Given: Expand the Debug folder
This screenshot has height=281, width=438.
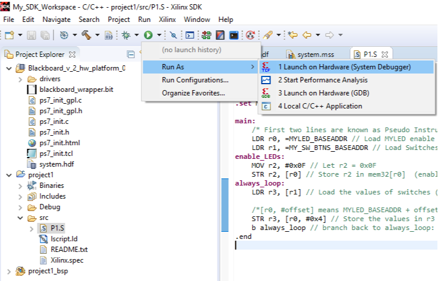Looking at the screenshot, I should coord(20,207).
